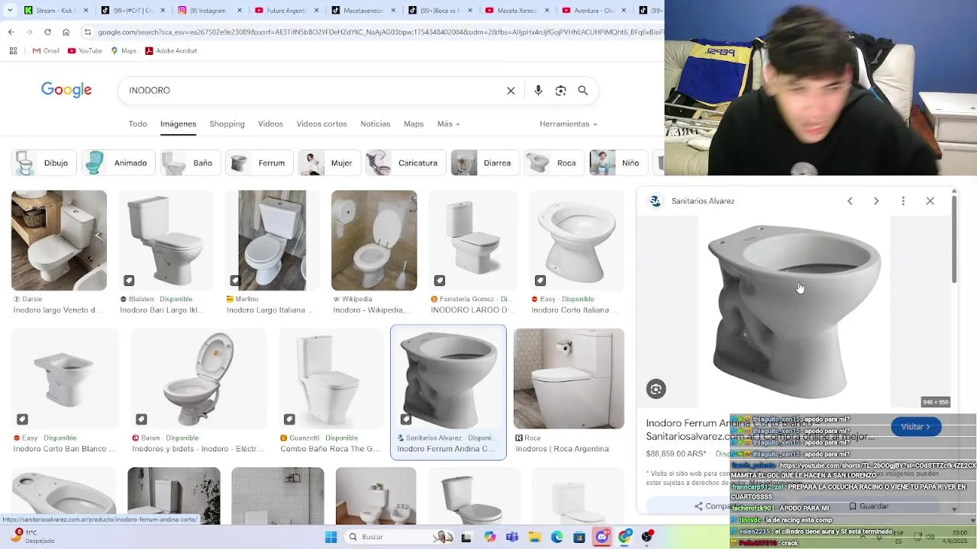Visit the Sanitarios Alvarez product page

point(916,427)
